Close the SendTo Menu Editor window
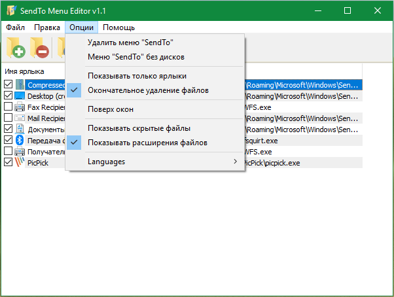This screenshot has width=394, height=297. pyautogui.click(x=378, y=10)
